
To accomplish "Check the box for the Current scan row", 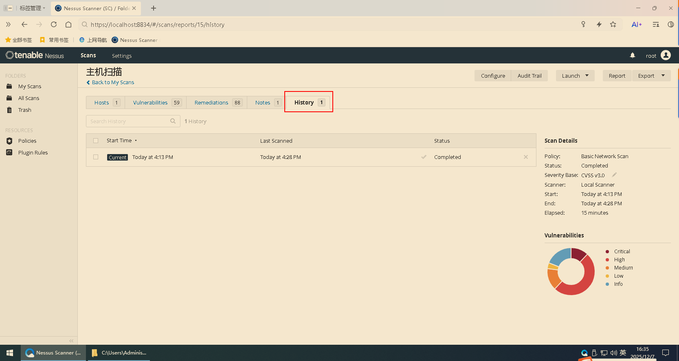I will tap(96, 157).
